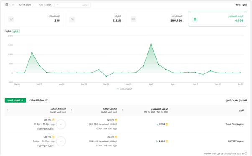Switch chart to يومي (daily) view
252x156 pixels.
[16, 31]
